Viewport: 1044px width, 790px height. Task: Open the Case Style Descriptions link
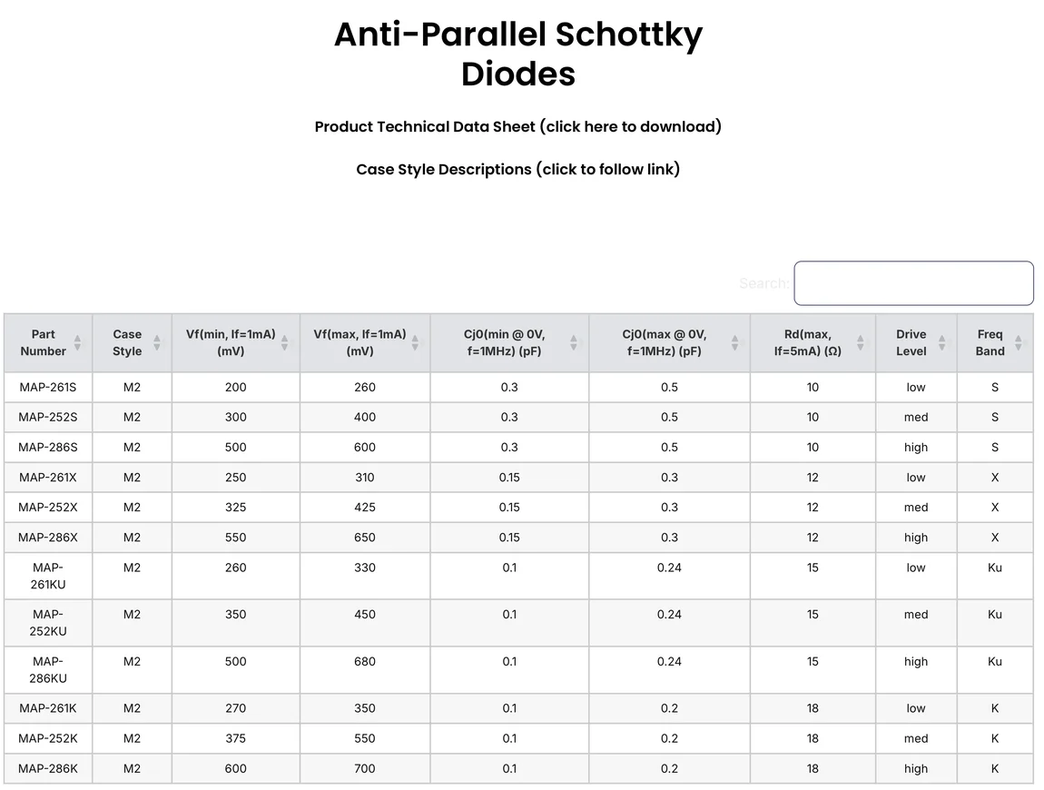coord(517,169)
